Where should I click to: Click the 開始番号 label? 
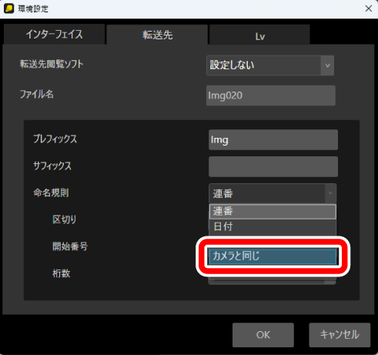coord(70,246)
